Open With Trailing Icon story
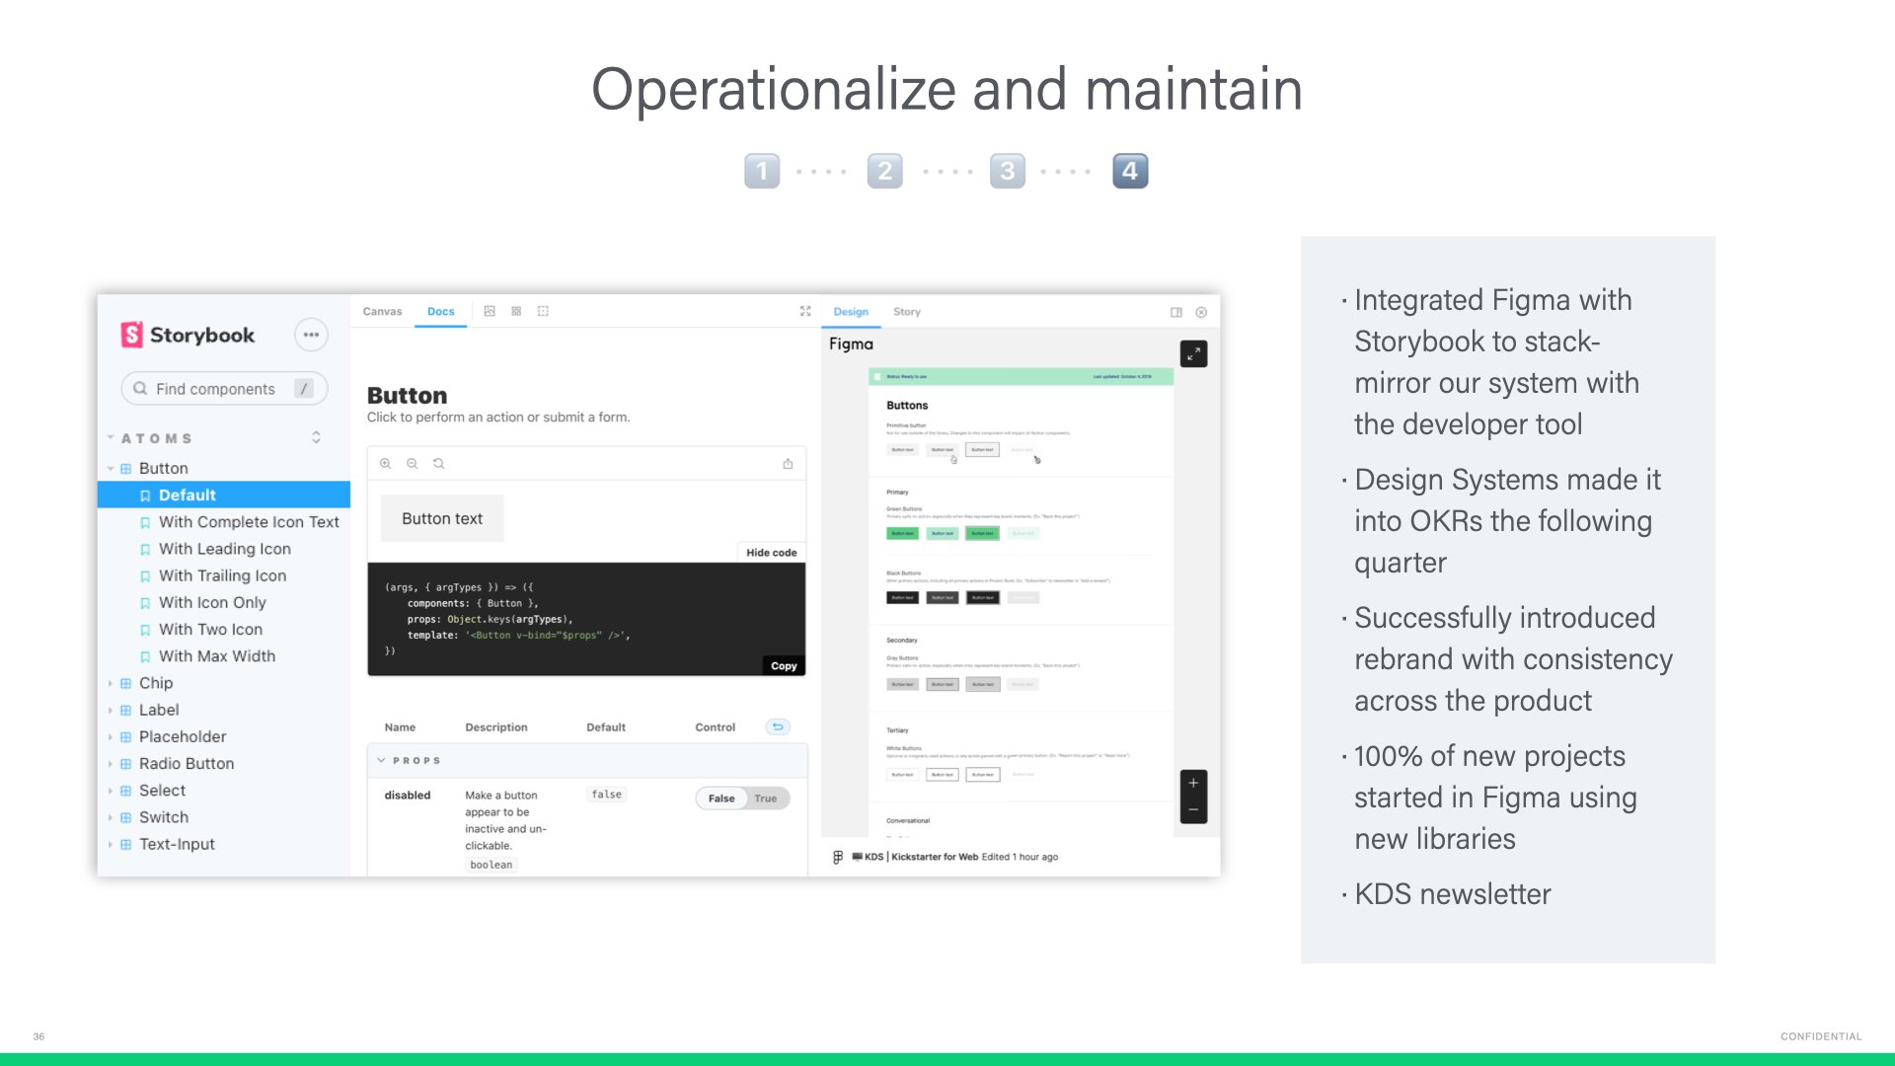This screenshot has width=1895, height=1066. point(222,575)
